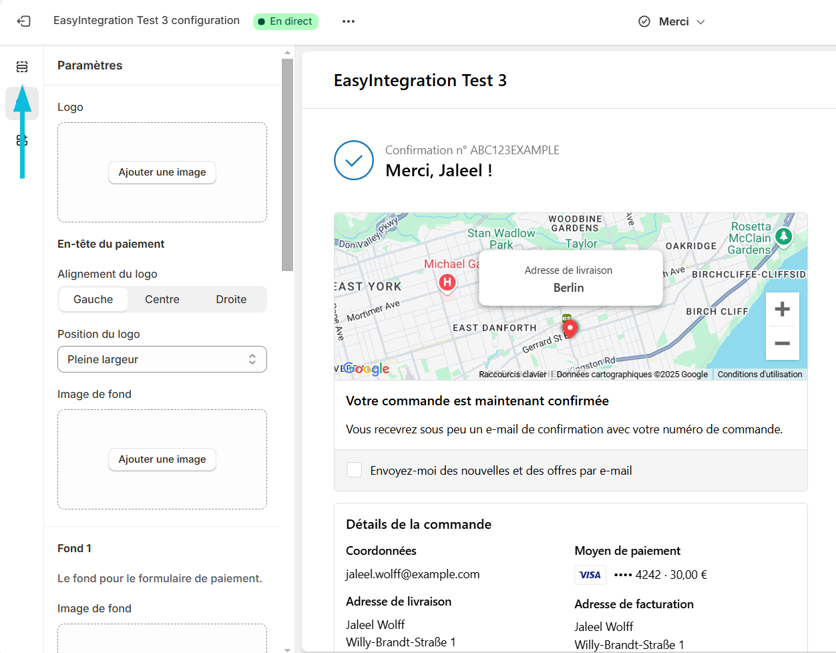Click the Logo image drop zone

tap(162, 172)
